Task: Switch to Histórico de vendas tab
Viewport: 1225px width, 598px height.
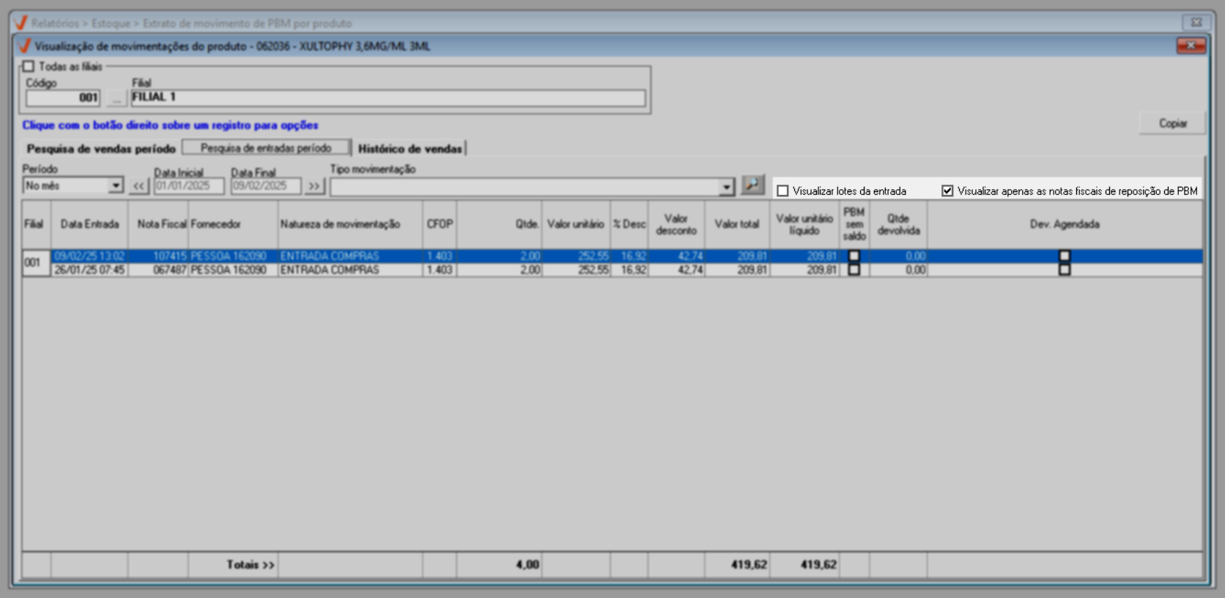Action: pos(410,149)
